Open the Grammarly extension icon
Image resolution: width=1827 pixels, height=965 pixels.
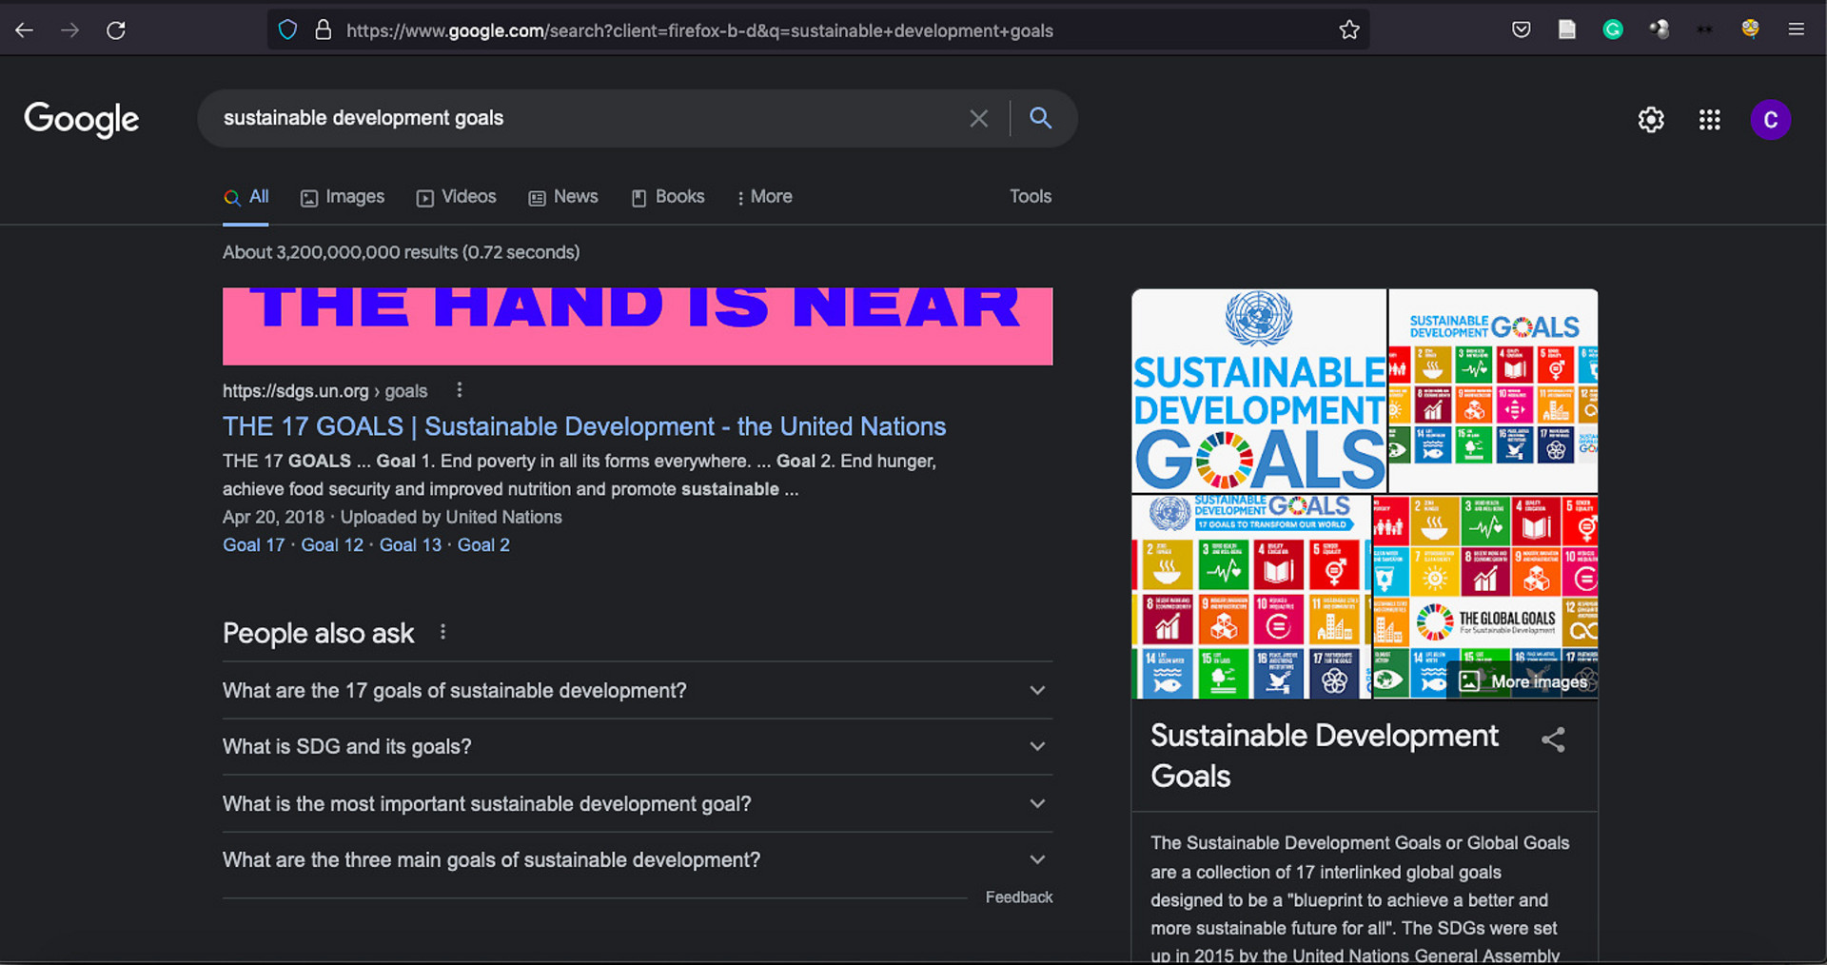pyautogui.click(x=1613, y=30)
